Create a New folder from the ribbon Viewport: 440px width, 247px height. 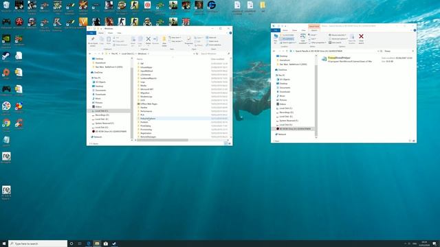(164, 41)
